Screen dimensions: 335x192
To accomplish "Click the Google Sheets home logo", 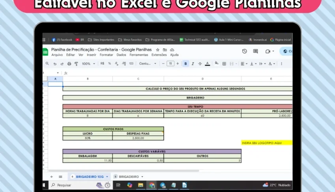I will (45, 52).
